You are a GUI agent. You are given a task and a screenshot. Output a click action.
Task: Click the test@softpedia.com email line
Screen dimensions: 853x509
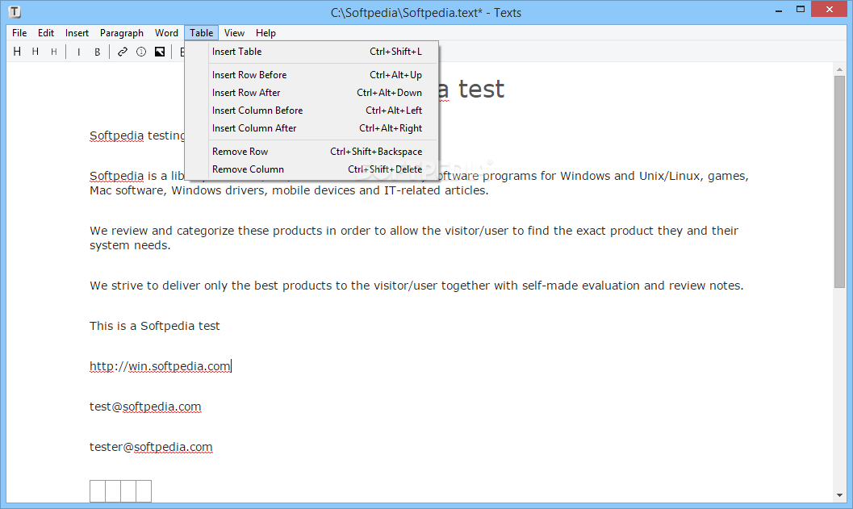click(145, 407)
